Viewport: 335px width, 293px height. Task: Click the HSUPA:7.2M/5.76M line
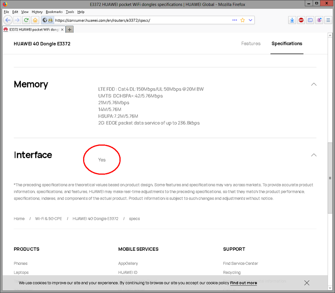[118, 116]
